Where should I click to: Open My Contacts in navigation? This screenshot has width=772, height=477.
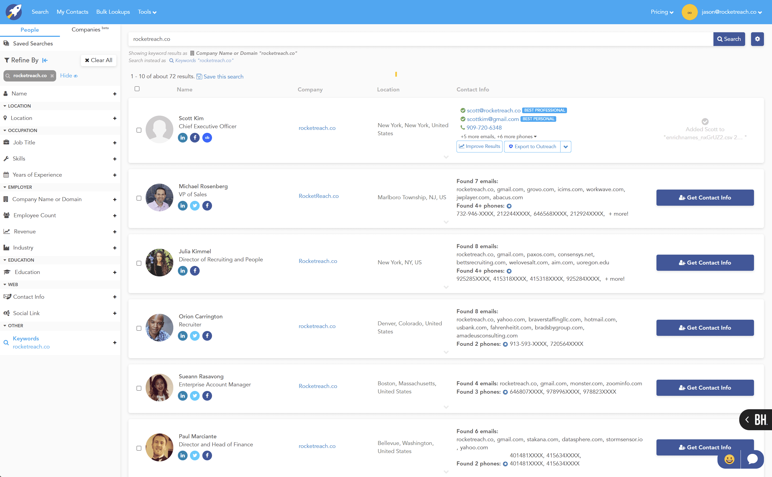click(73, 12)
